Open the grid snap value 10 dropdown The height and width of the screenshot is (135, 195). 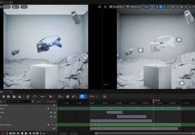185,7
